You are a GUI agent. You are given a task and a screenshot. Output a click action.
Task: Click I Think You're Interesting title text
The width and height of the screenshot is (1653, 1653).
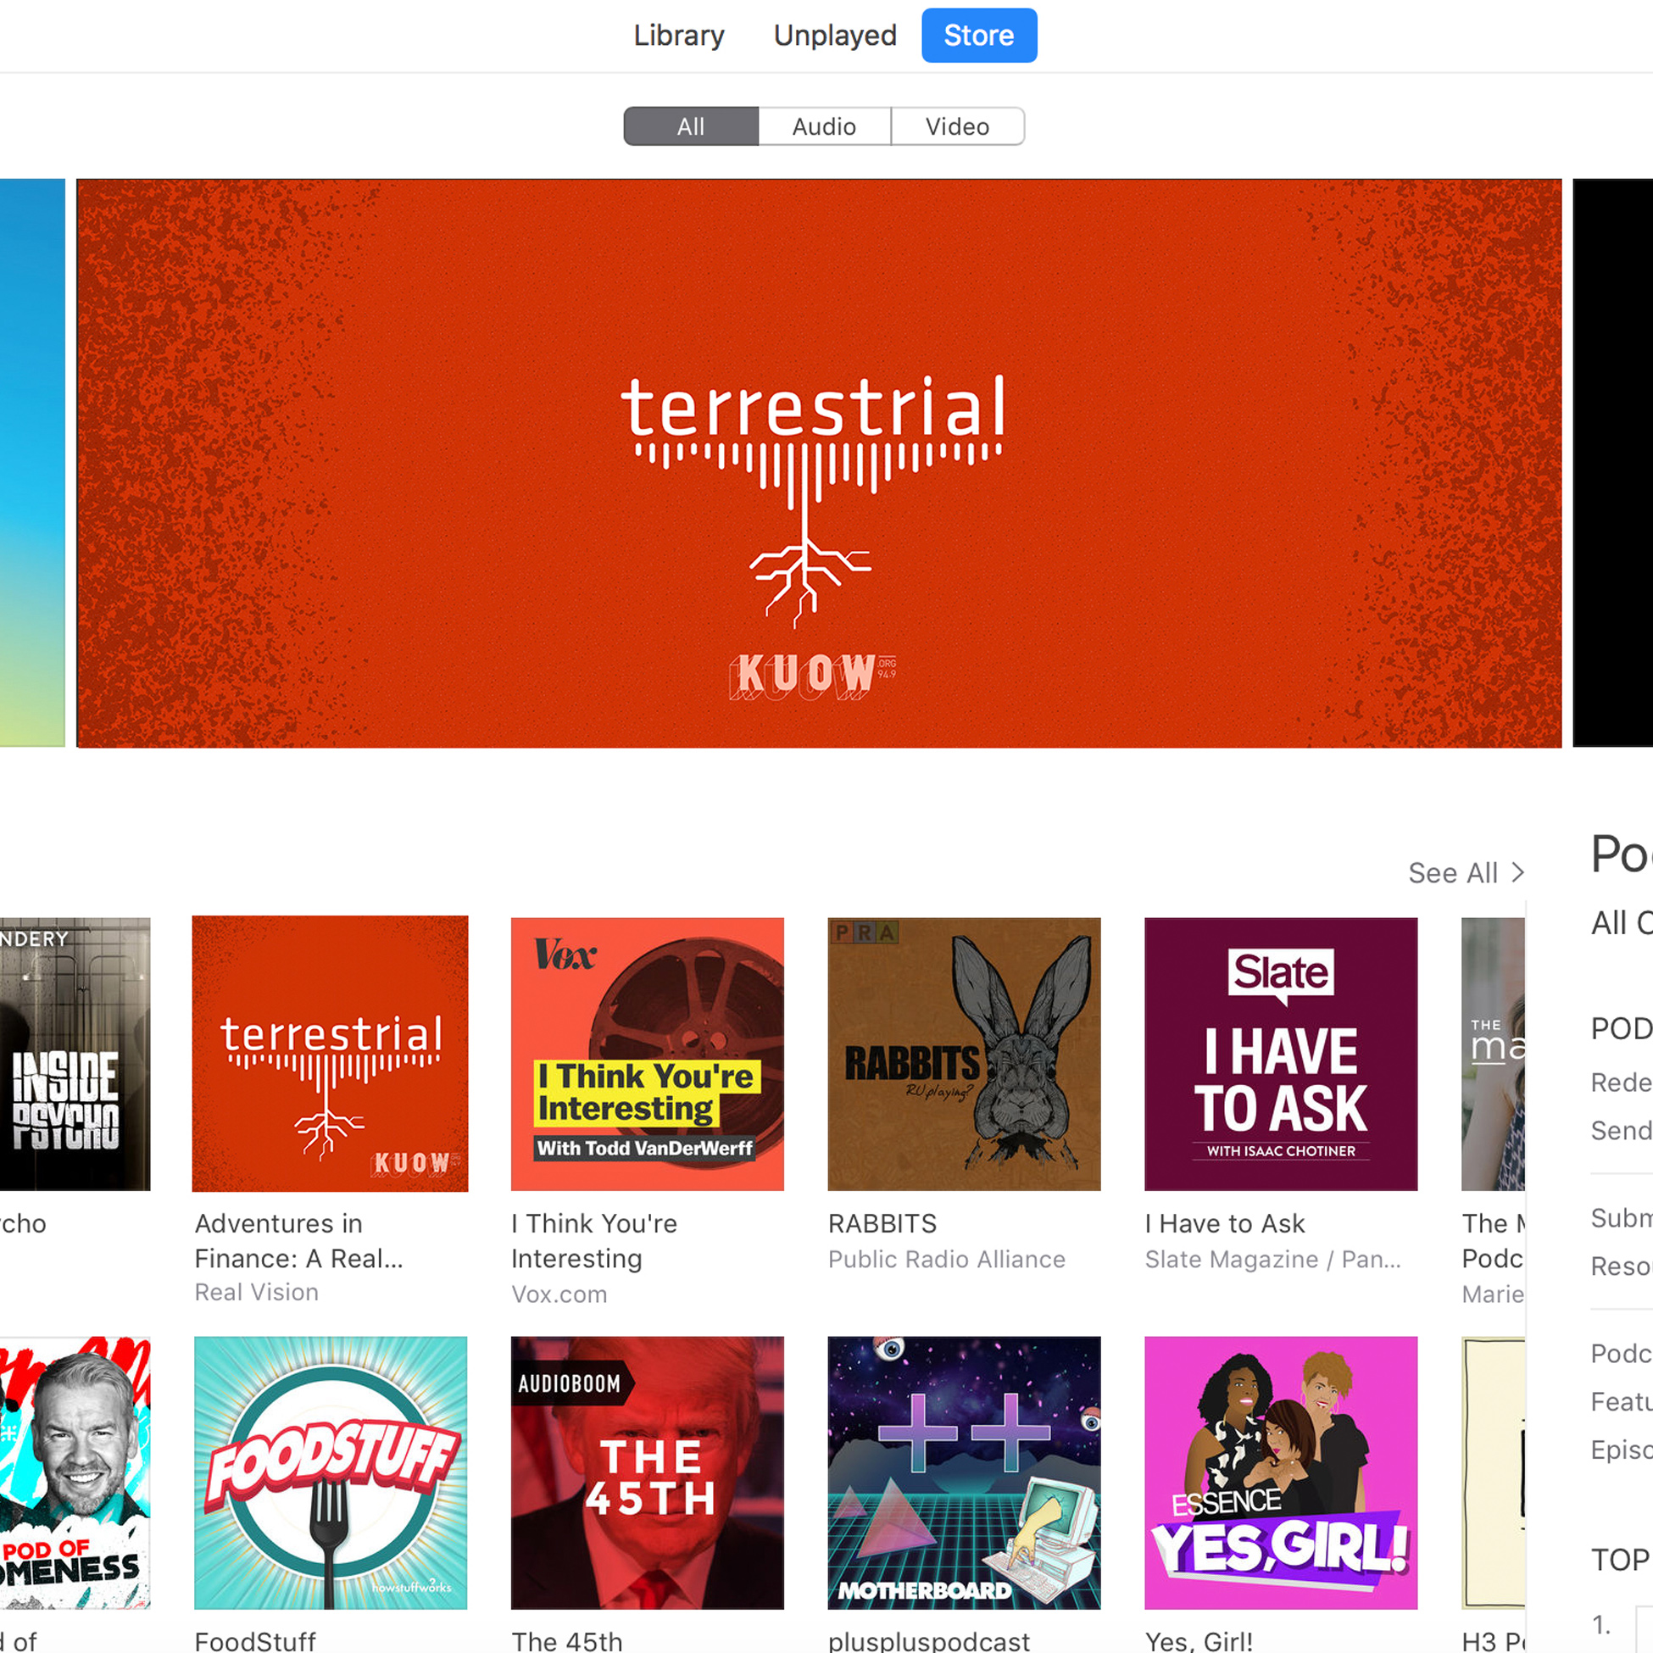593,1241
